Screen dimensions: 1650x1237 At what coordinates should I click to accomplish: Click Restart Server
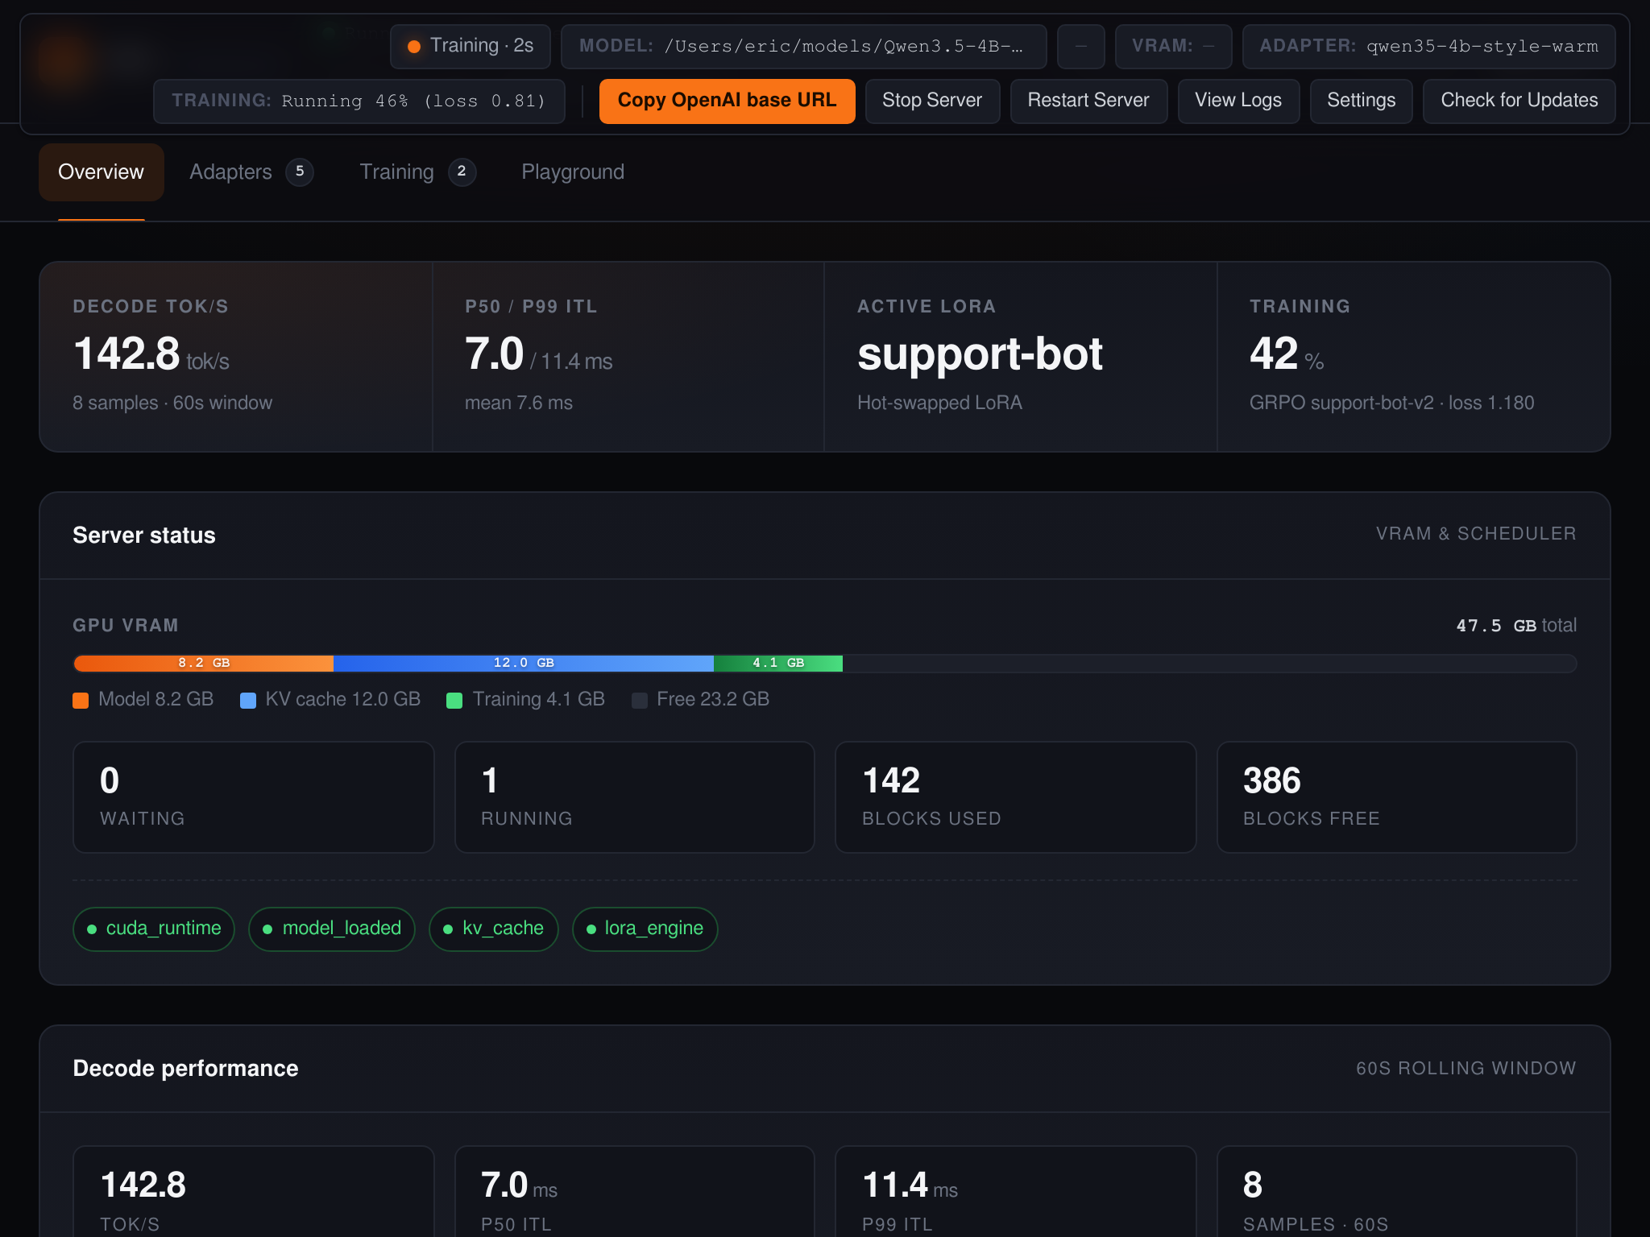tap(1088, 101)
